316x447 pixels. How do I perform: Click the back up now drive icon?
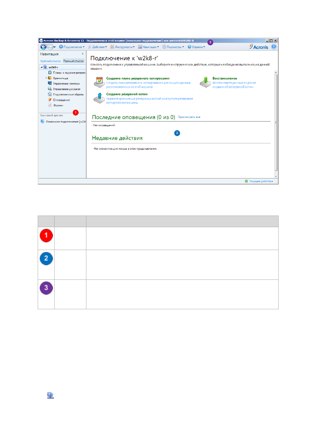99,98
